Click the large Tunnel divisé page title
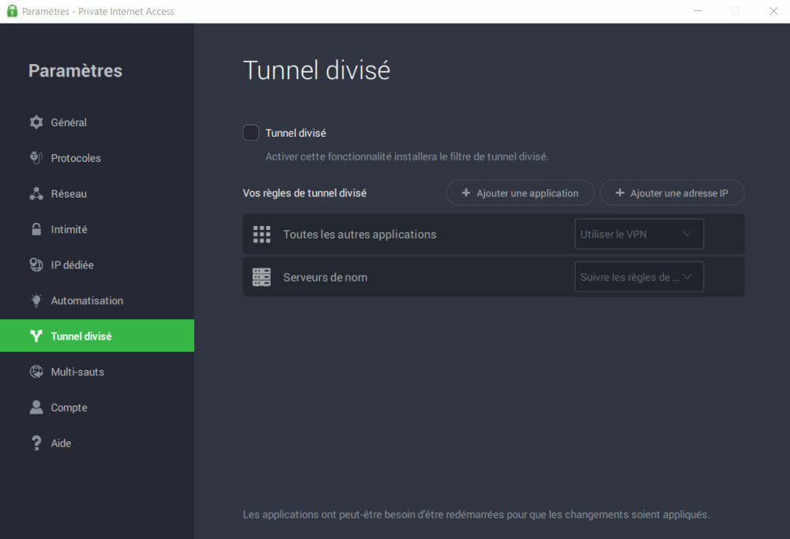The height and width of the screenshot is (539, 790). [317, 70]
